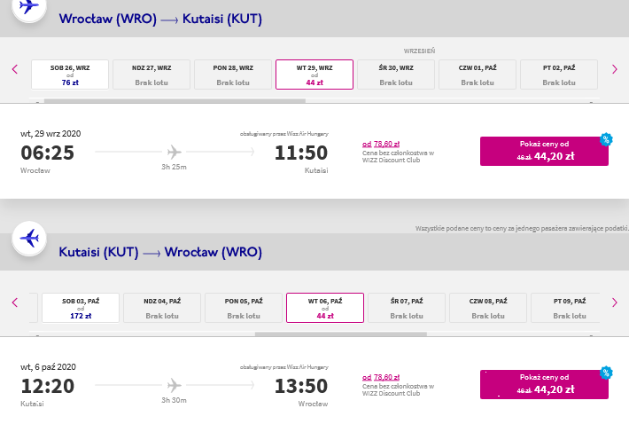Show later return dates with right arrow
This screenshot has width=629, height=432.
pyautogui.click(x=614, y=302)
